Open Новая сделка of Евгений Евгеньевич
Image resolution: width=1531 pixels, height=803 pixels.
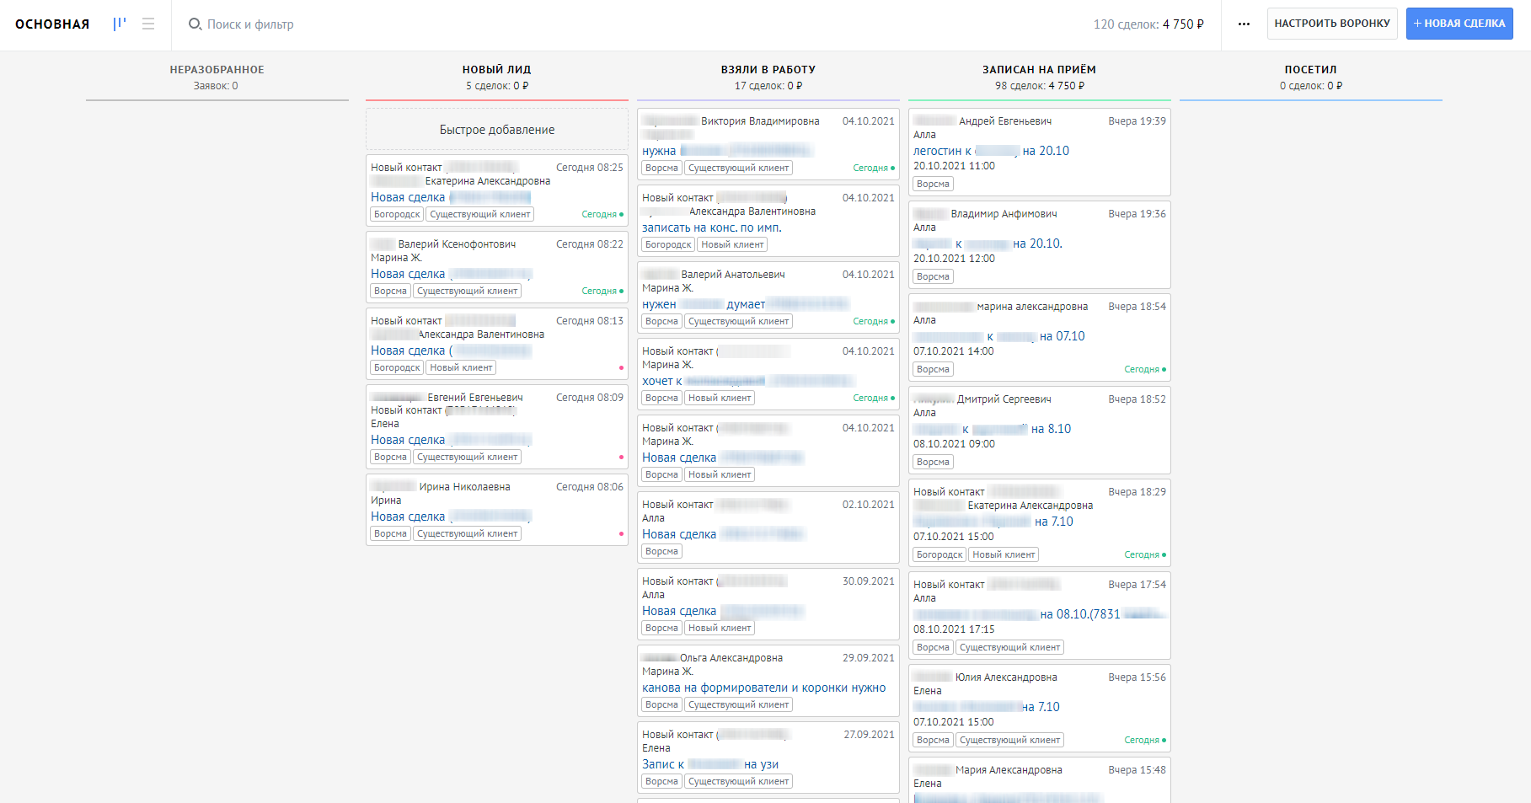coord(451,440)
